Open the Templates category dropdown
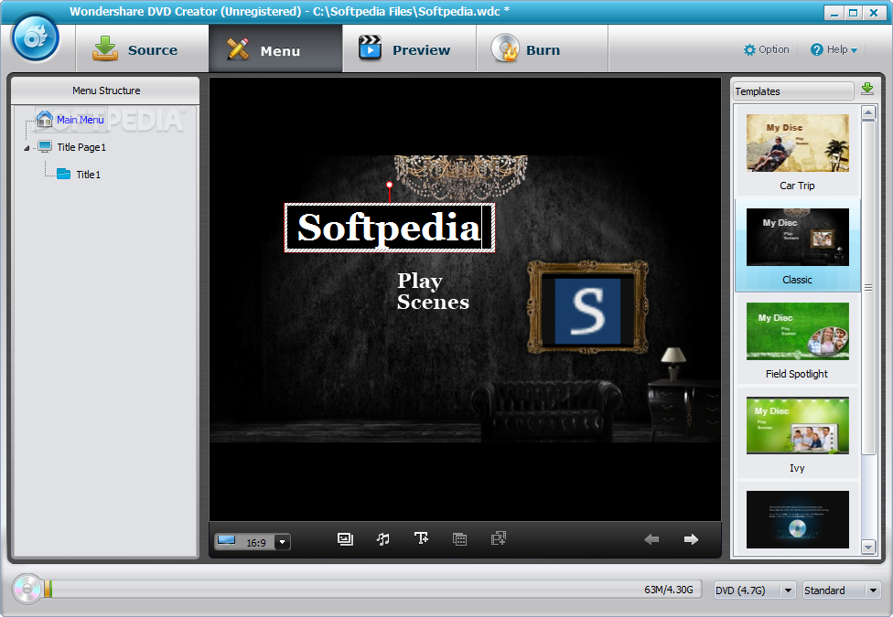Viewport: 893px width, 617px height. (793, 91)
